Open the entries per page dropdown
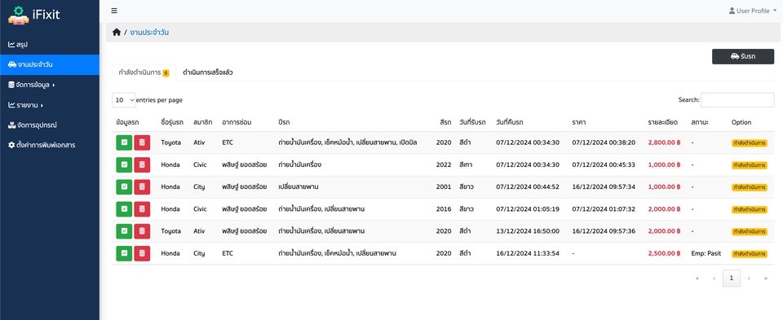This screenshot has height=320, width=783. click(x=124, y=100)
